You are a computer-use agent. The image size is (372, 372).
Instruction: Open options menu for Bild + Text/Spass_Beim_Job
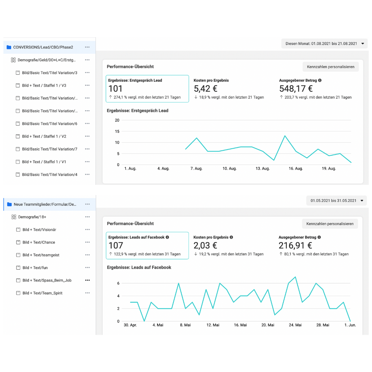click(x=87, y=280)
